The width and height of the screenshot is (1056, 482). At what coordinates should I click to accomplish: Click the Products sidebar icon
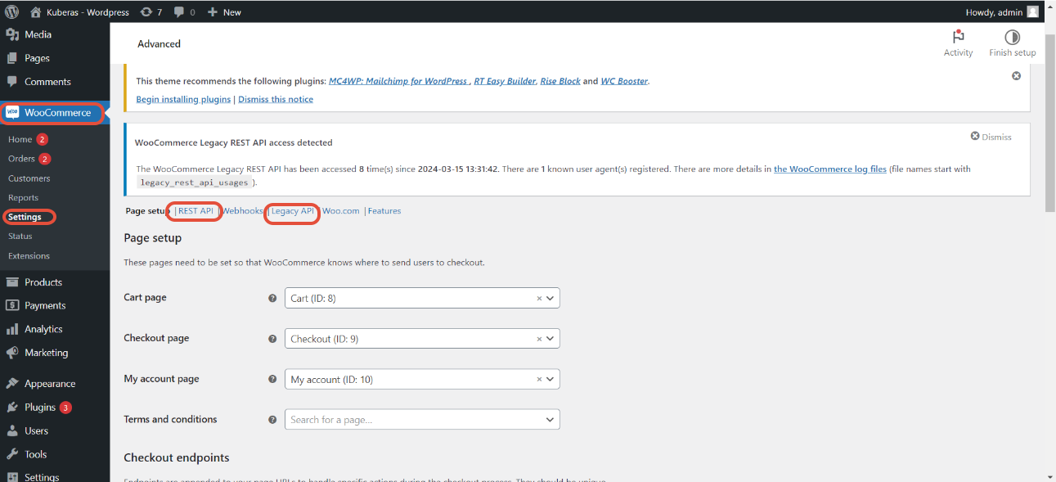coord(11,282)
